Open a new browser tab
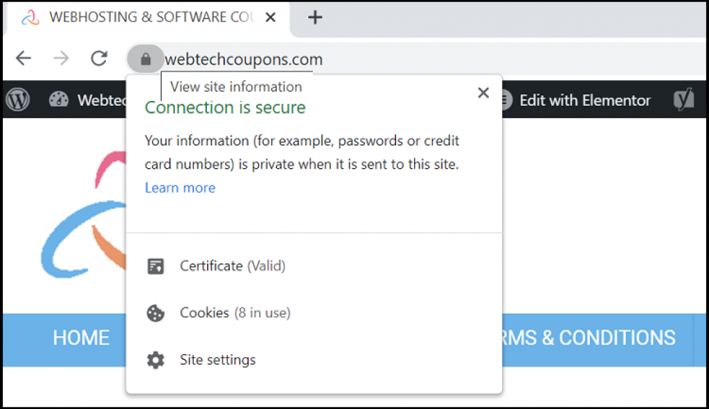 point(315,18)
